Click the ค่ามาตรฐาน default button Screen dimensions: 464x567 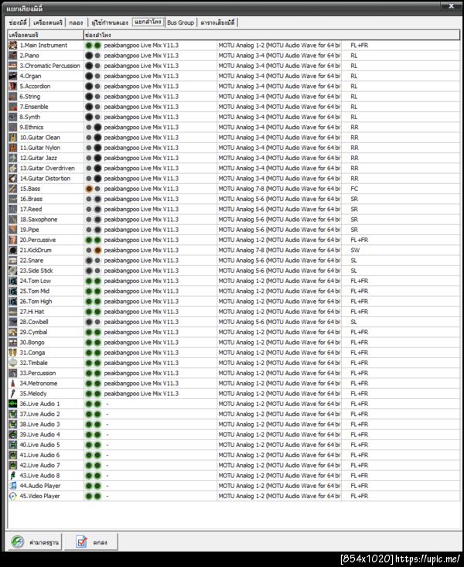click(35, 542)
